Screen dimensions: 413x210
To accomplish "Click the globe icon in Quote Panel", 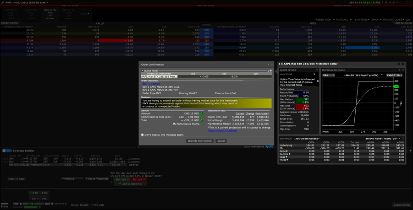I will tap(271, 71).
